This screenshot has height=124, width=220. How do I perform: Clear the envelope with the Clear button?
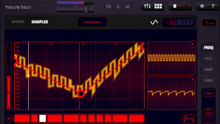pyautogui.click(x=209, y=93)
